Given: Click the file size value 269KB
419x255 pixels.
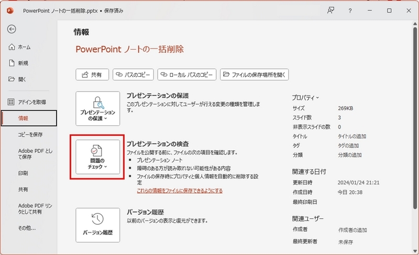Looking at the screenshot, I should click(x=345, y=108).
